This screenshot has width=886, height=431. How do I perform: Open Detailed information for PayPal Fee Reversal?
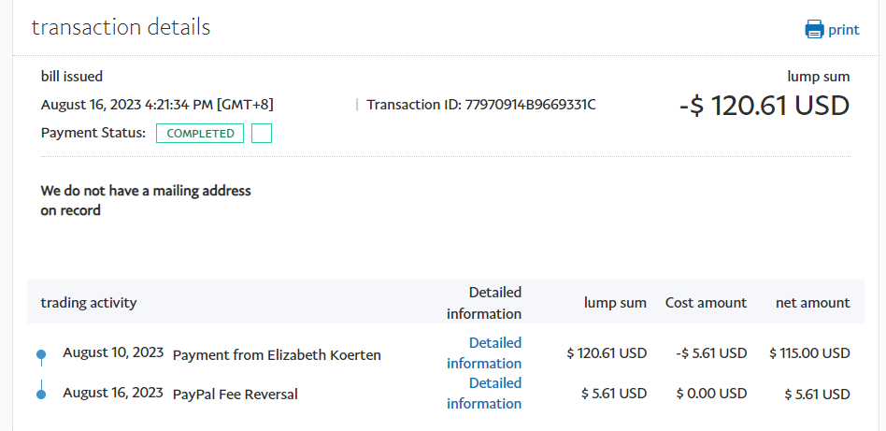coord(483,394)
